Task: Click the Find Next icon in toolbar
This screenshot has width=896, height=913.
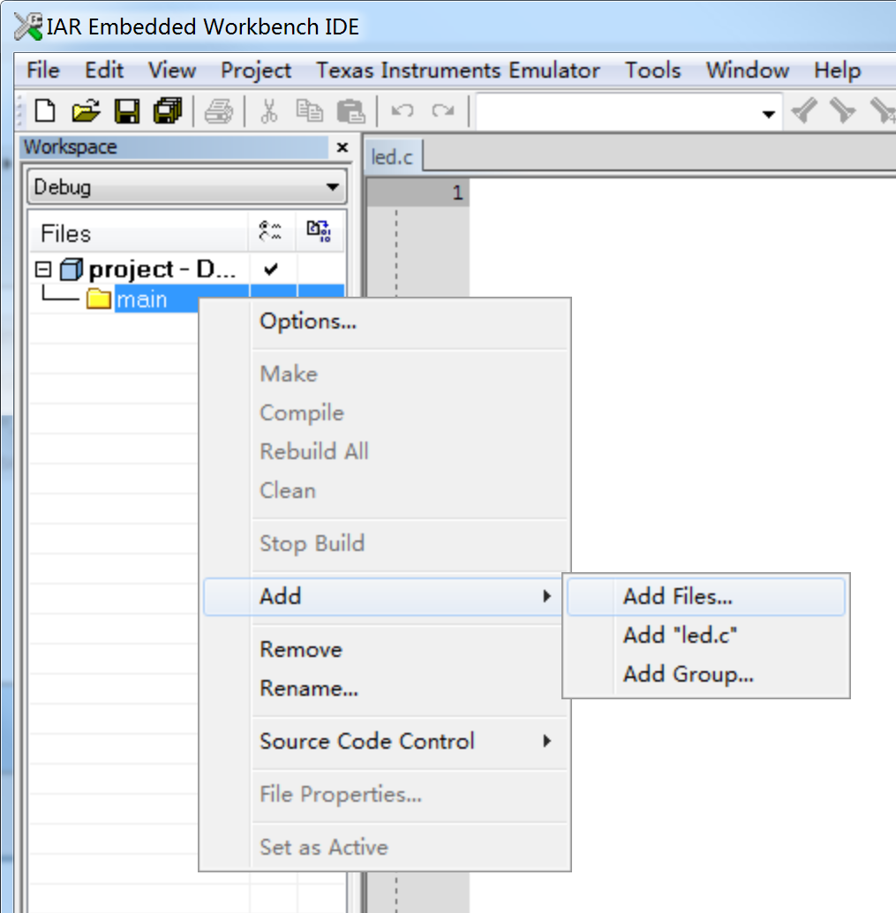Action: point(842,110)
